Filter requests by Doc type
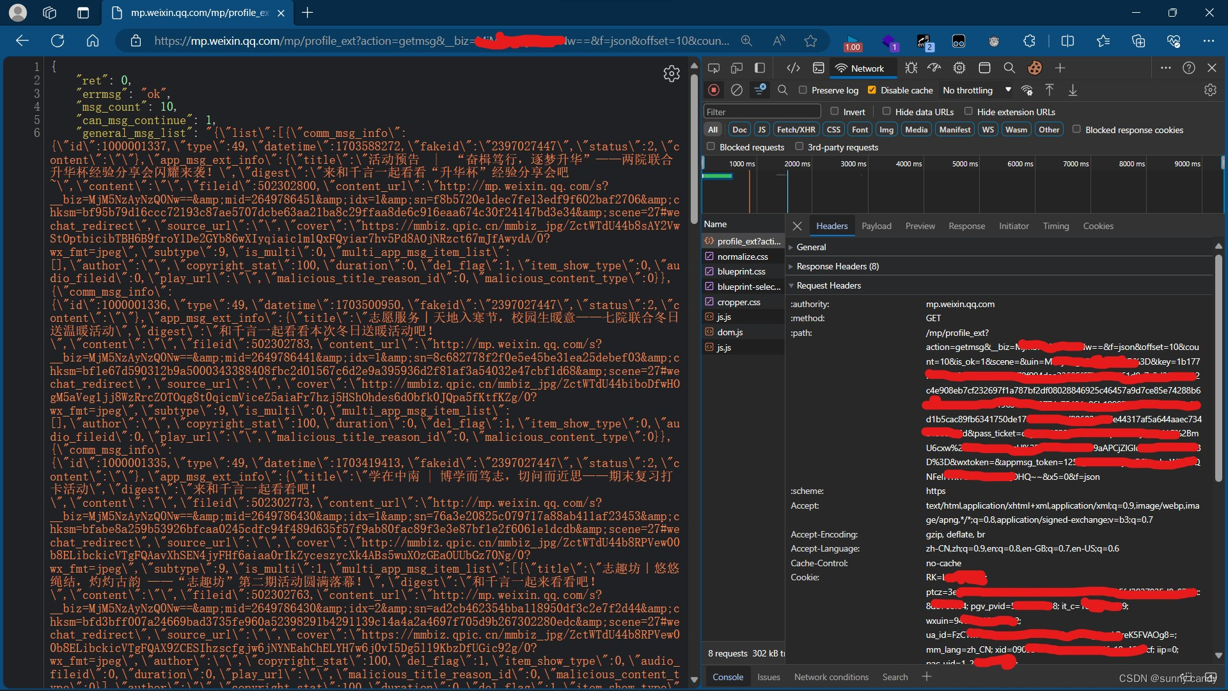Image resolution: width=1228 pixels, height=691 pixels. coord(739,129)
